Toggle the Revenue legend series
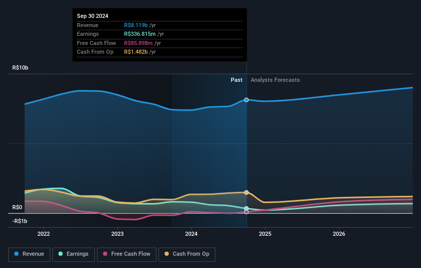Image resolution: width=421 pixels, height=268 pixels. [29, 254]
